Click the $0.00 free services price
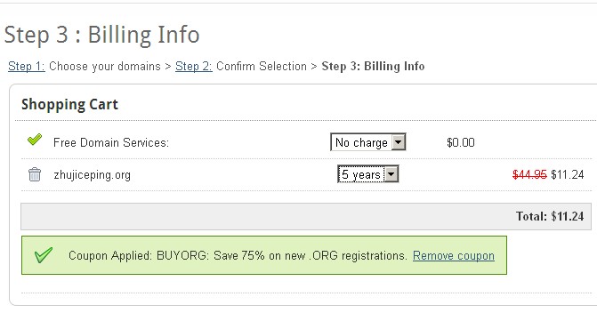Viewport: 597px width, 321px height. point(461,142)
